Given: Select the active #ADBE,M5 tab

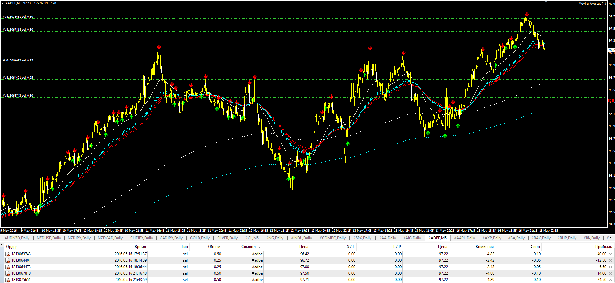Looking at the screenshot, I should click(437, 238).
